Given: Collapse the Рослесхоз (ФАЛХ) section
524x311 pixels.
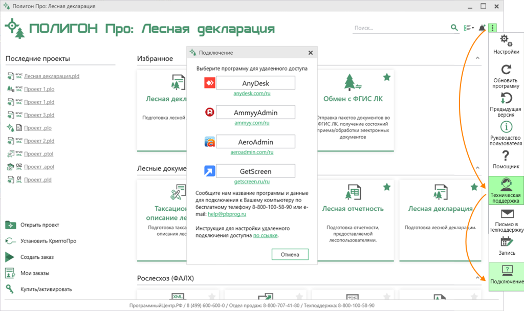Looking at the screenshot, I should coord(478,278).
